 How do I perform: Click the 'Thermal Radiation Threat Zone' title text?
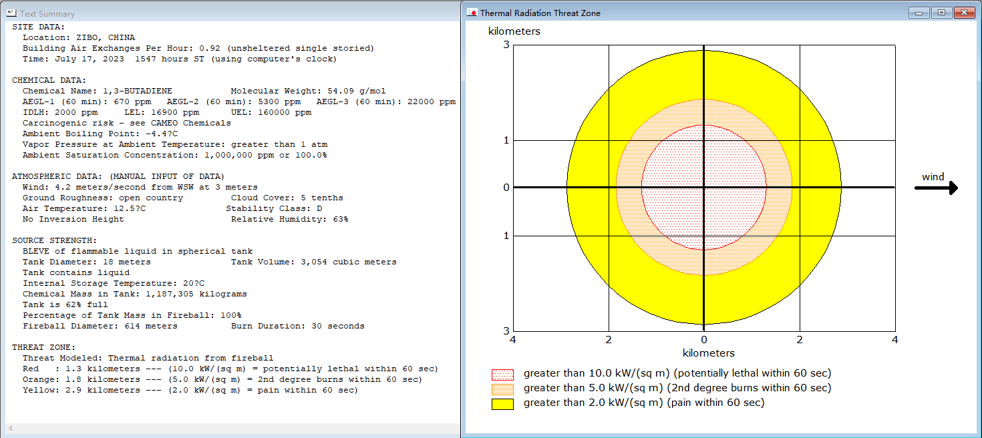[x=540, y=13]
